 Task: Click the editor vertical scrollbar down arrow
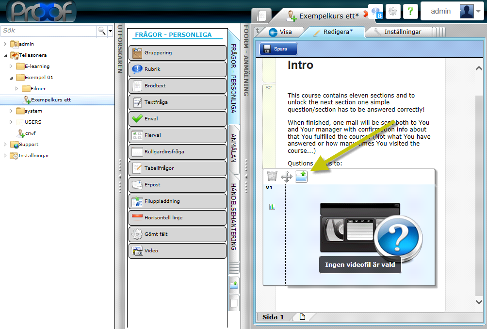pyautogui.click(x=479, y=302)
